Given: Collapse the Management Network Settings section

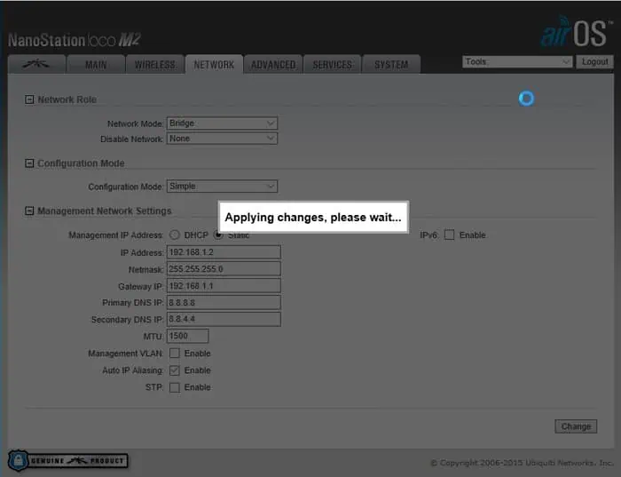Looking at the screenshot, I should (x=29, y=211).
